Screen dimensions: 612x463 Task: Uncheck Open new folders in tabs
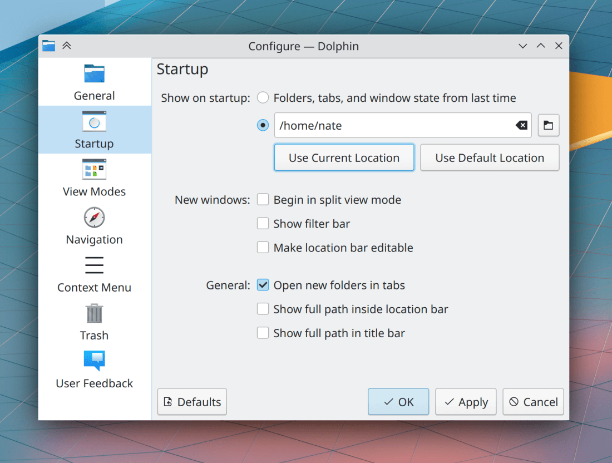pyautogui.click(x=263, y=285)
